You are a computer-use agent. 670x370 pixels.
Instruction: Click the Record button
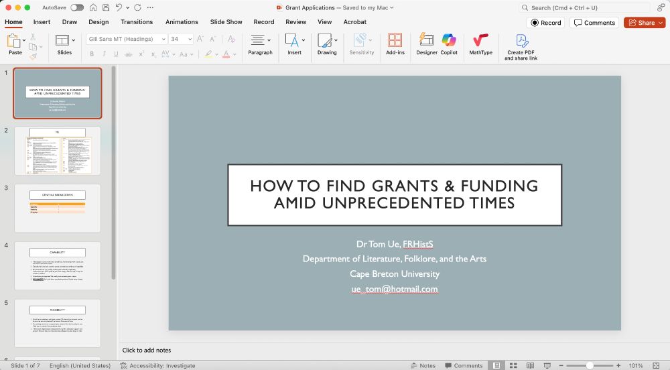point(546,22)
